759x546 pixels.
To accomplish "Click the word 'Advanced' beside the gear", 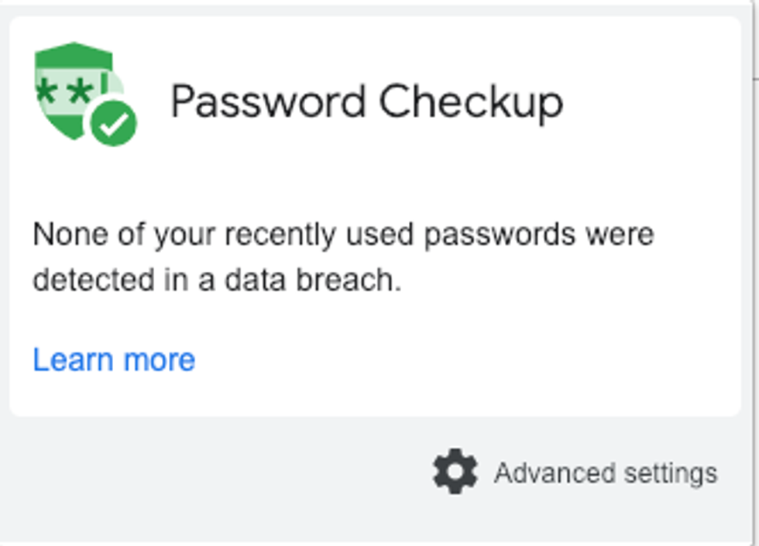I will [x=555, y=472].
